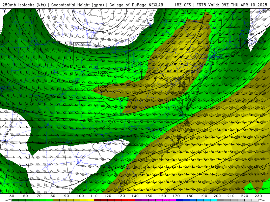This screenshot has height=202, width=270.
Task: Click the 'F375 Valid: 09Z THU APR 10 2025' text
Action: [232, 5]
